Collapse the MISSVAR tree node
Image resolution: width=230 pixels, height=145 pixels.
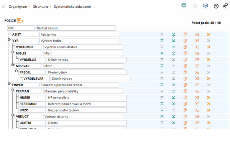coord(13,64)
